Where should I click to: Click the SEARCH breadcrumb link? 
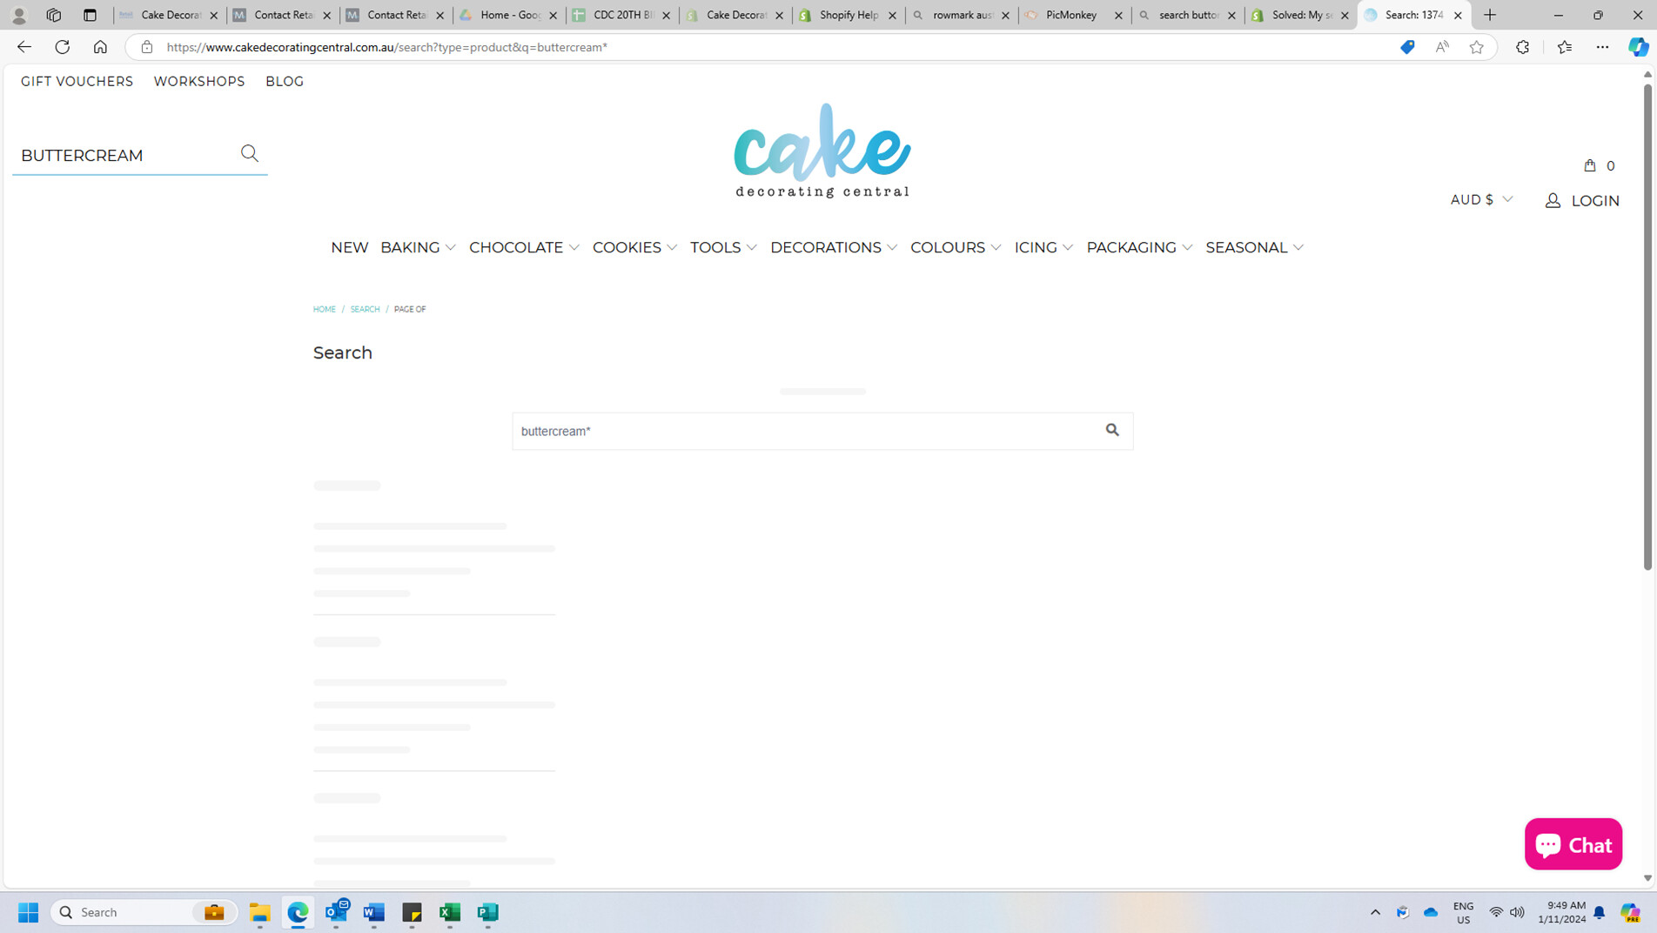365,310
